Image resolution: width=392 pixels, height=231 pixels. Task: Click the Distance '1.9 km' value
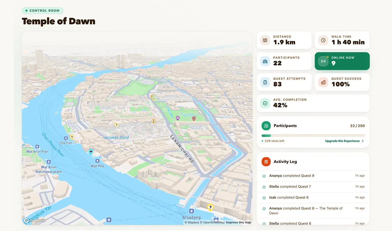point(284,42)
